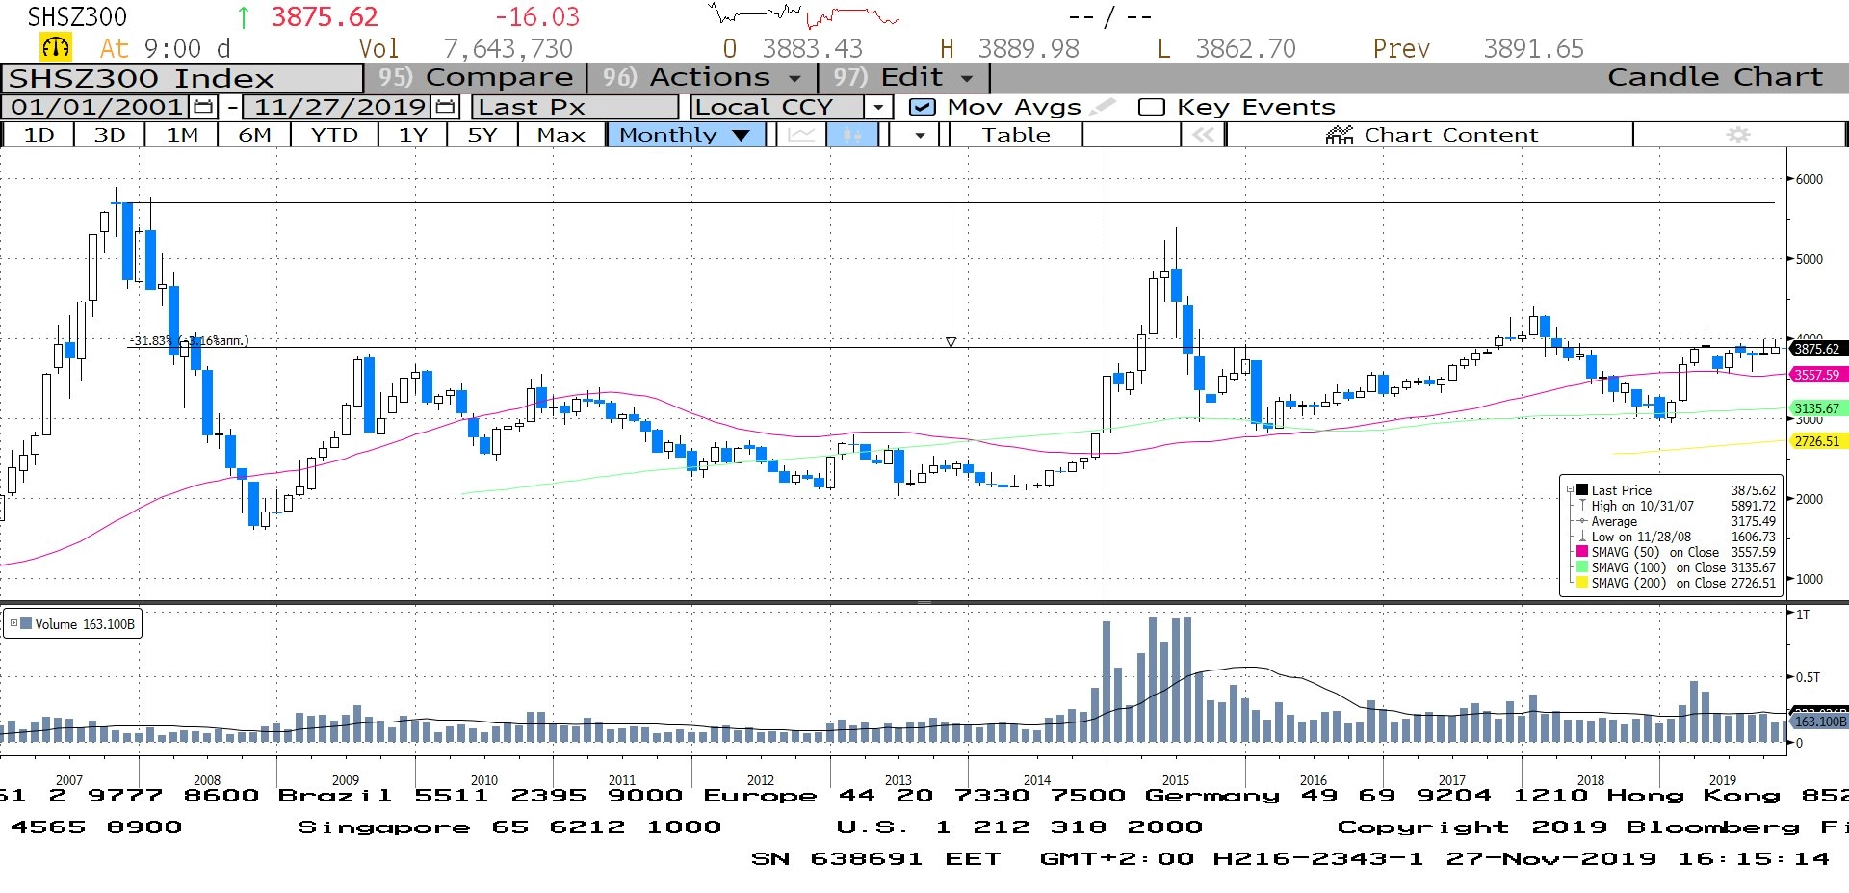Select the candle chart style icon
The image size is (1849, 893).
[x=852, y=135]
